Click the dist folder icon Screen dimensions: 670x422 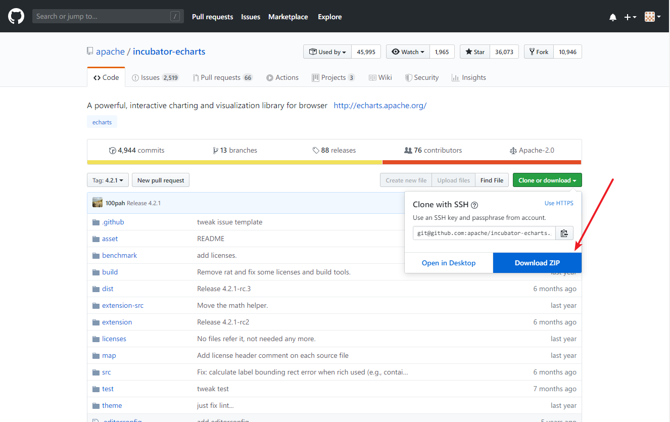(96, 289)
